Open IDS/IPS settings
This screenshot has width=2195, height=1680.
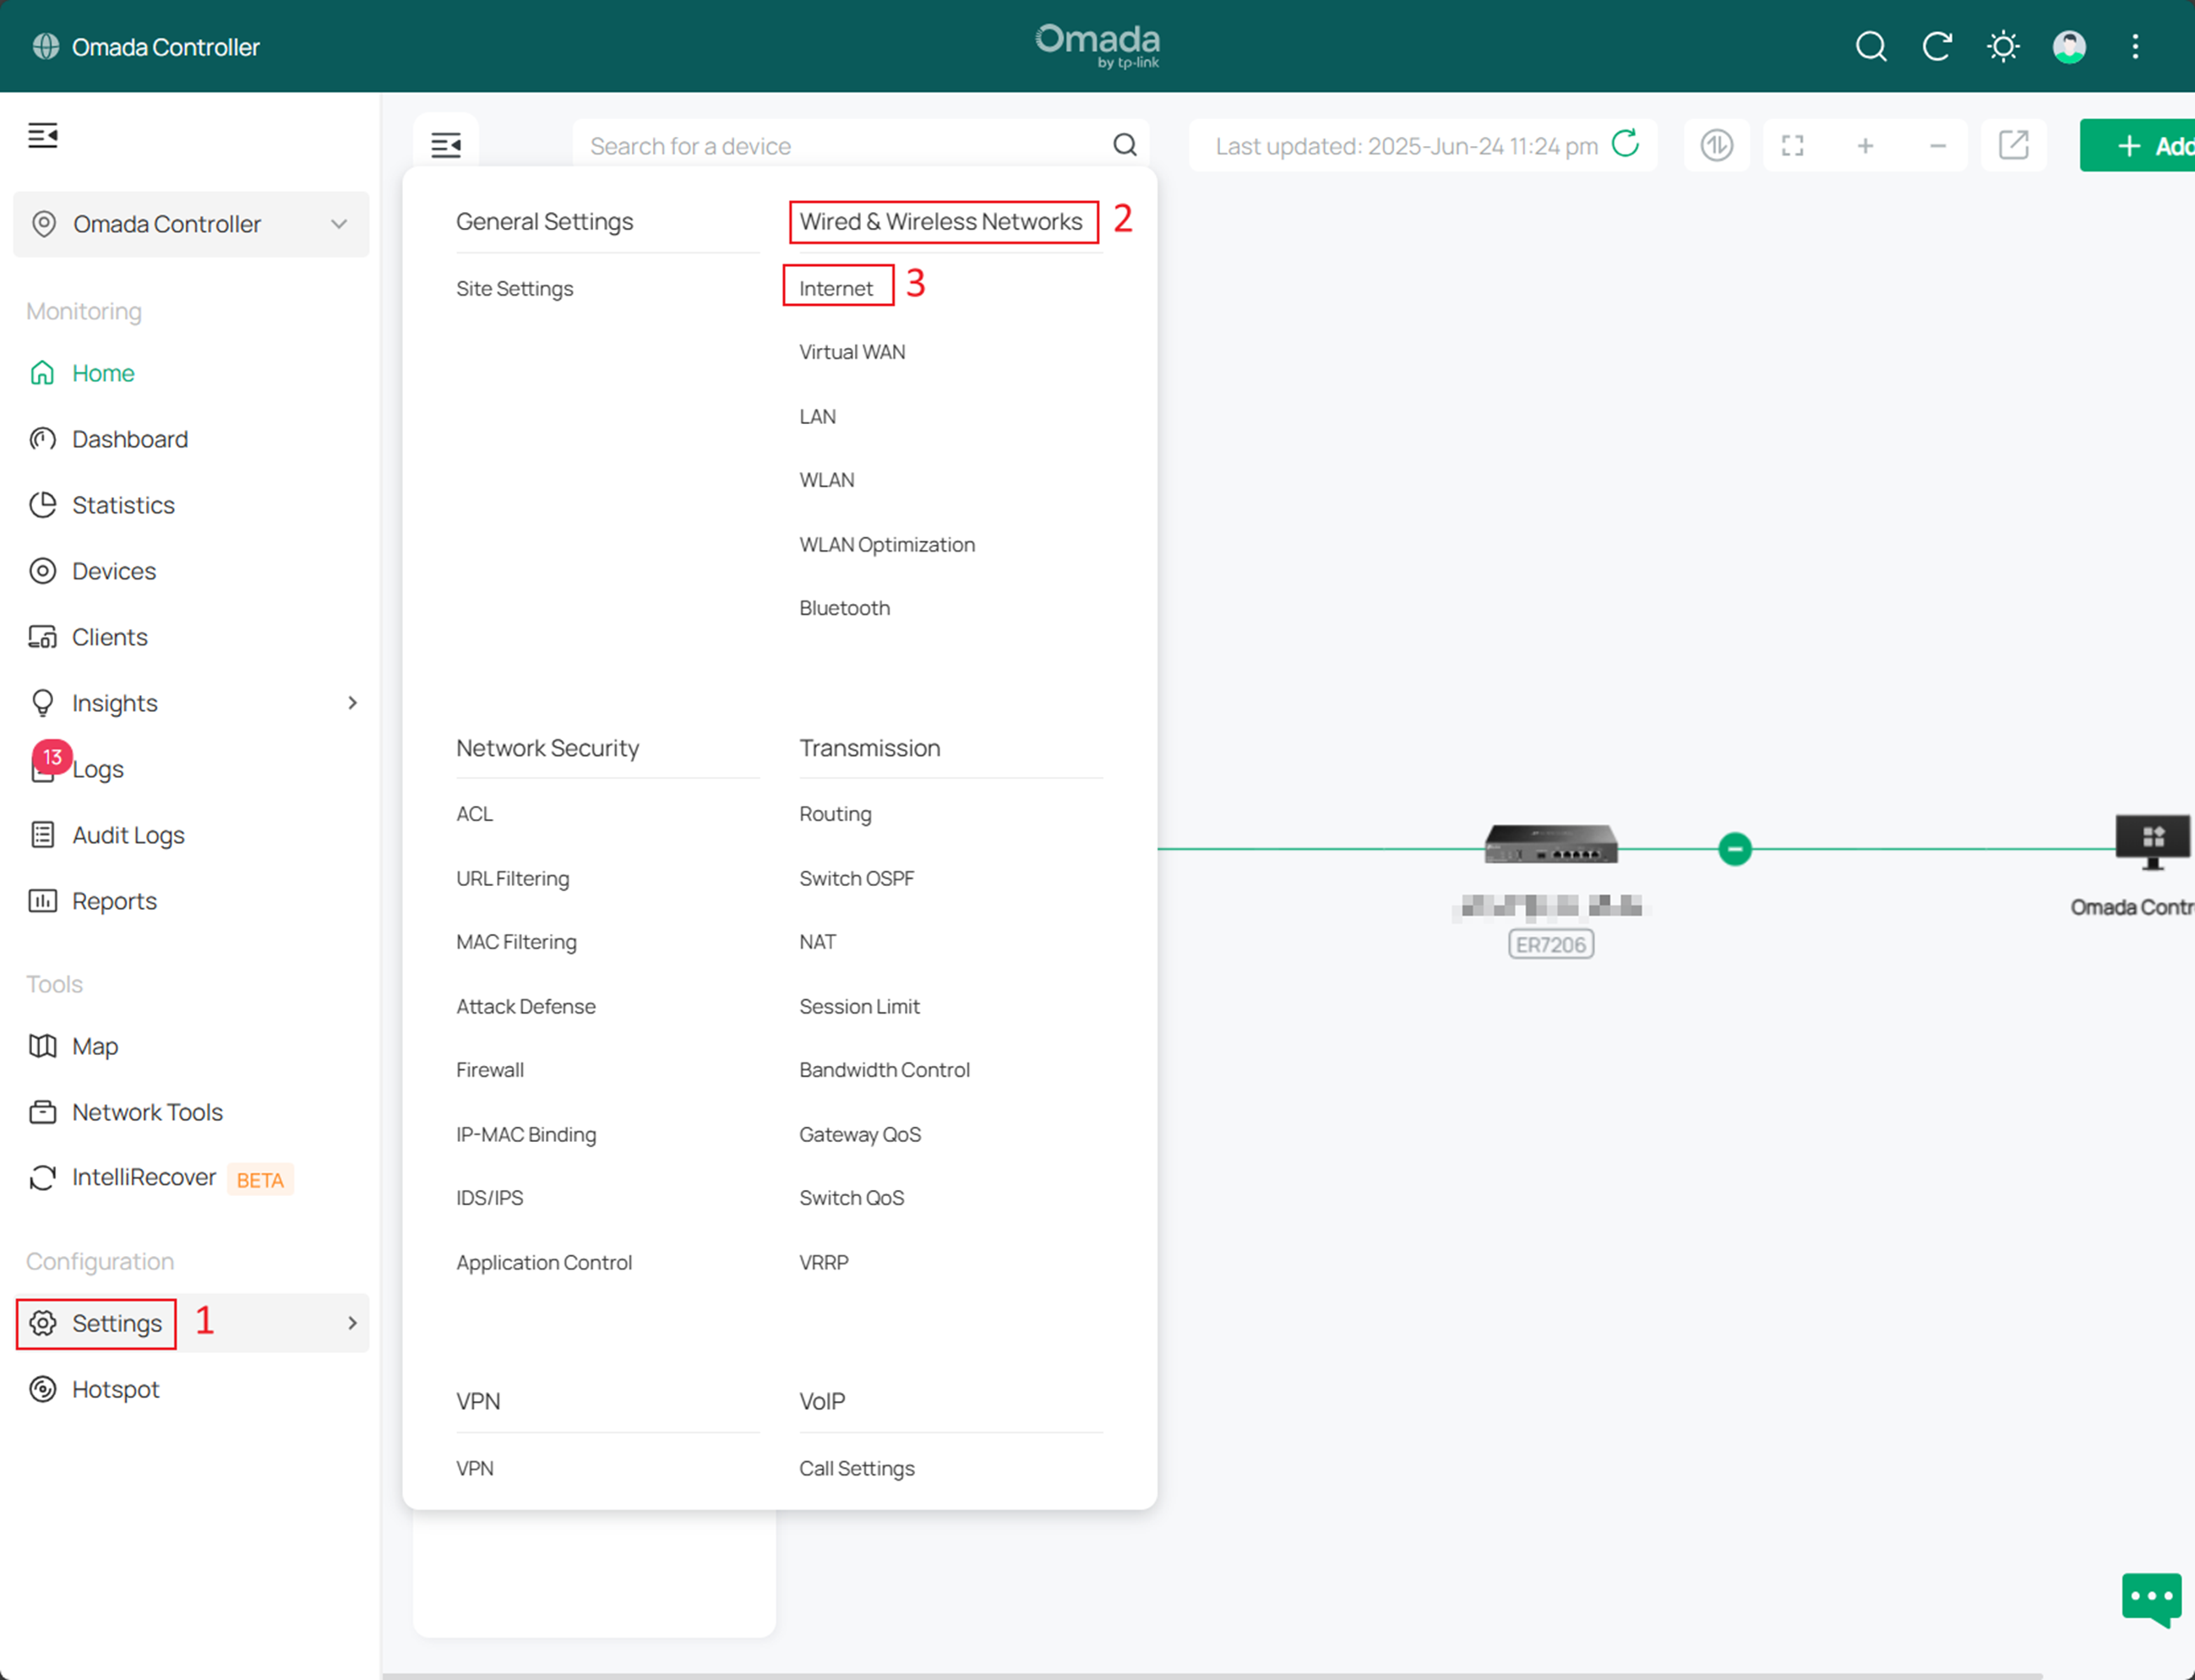pos(489,1198)
